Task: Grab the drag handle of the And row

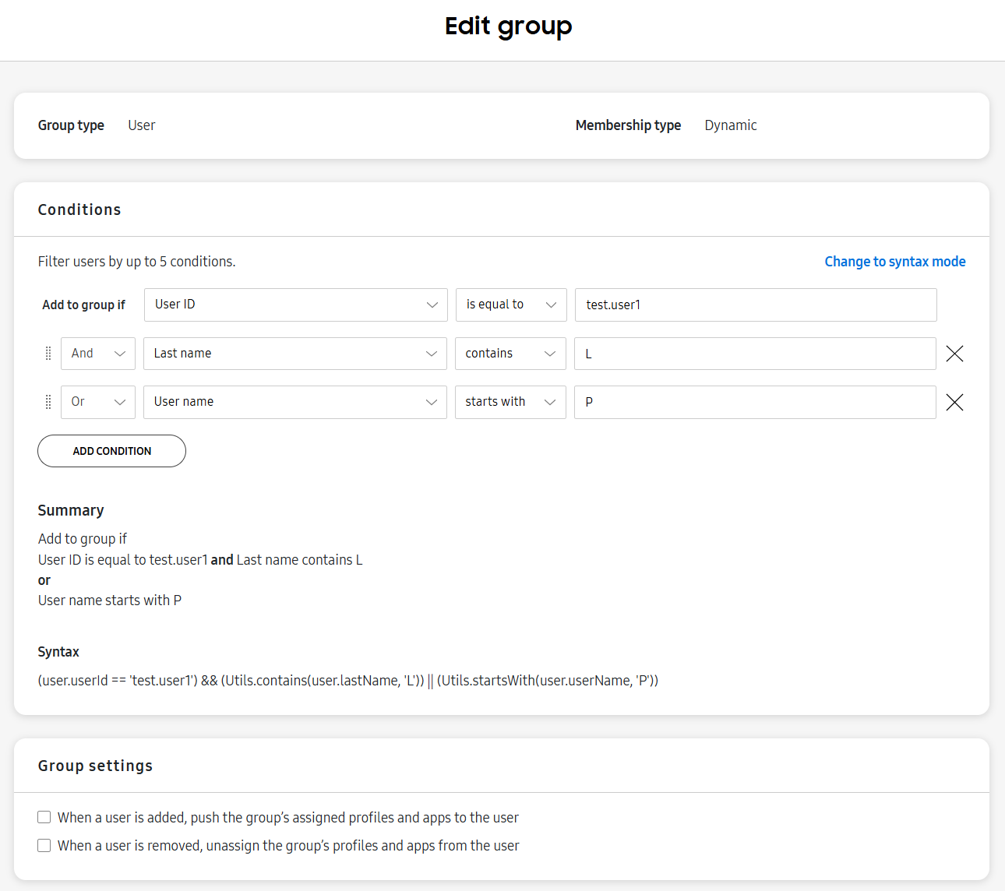Action: pyautogui.click(x=48, y=354)
